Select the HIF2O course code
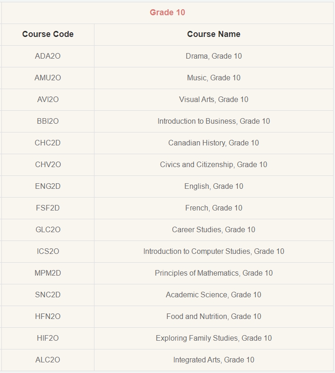Screen dimensions: 335x373 (48, 338)
